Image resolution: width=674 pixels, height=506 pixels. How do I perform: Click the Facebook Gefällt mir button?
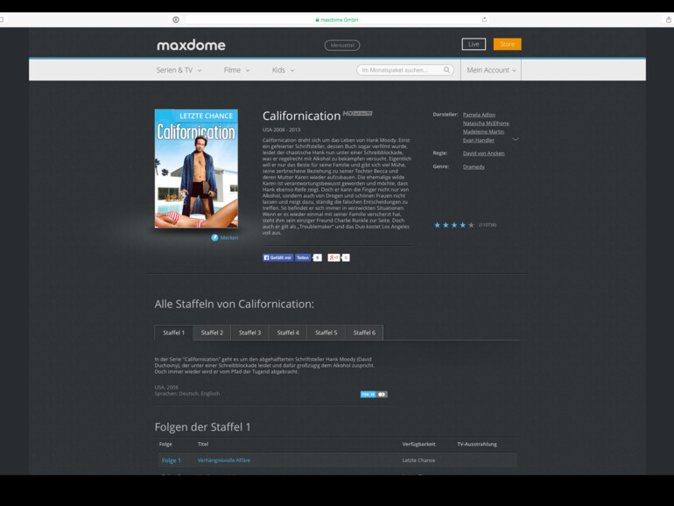(x=277, y=257)
